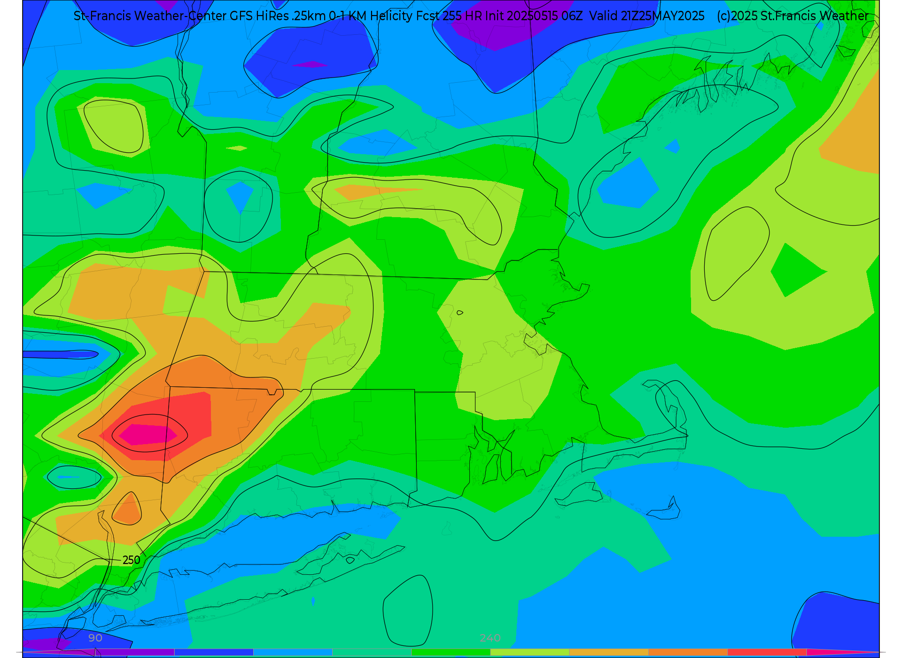The width and height of the screenshot is (902, 658).
Task: Click the red color bar segment
Action: 767,652
